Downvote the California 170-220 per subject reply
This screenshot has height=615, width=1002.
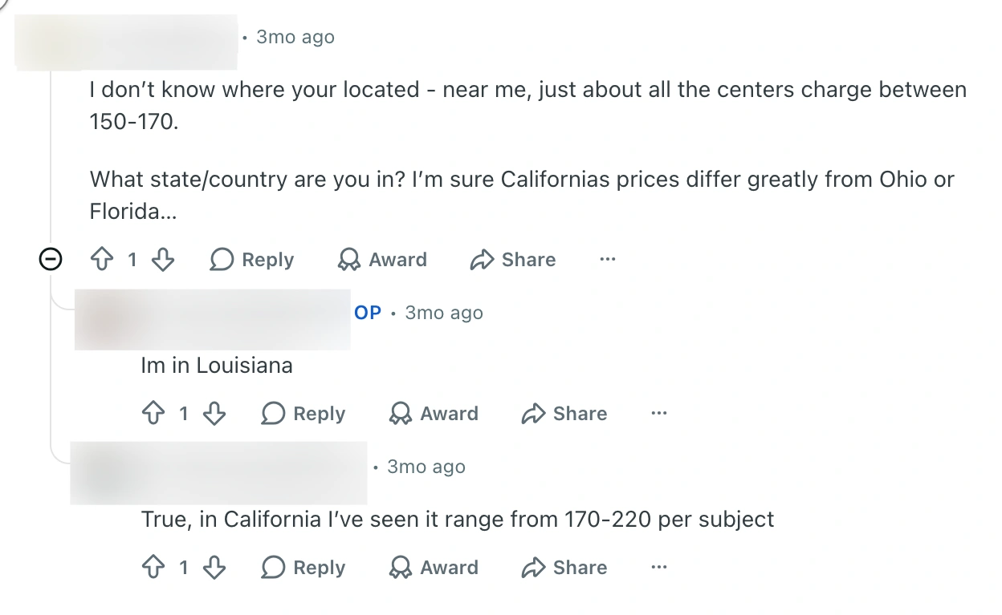click(214, 567)
